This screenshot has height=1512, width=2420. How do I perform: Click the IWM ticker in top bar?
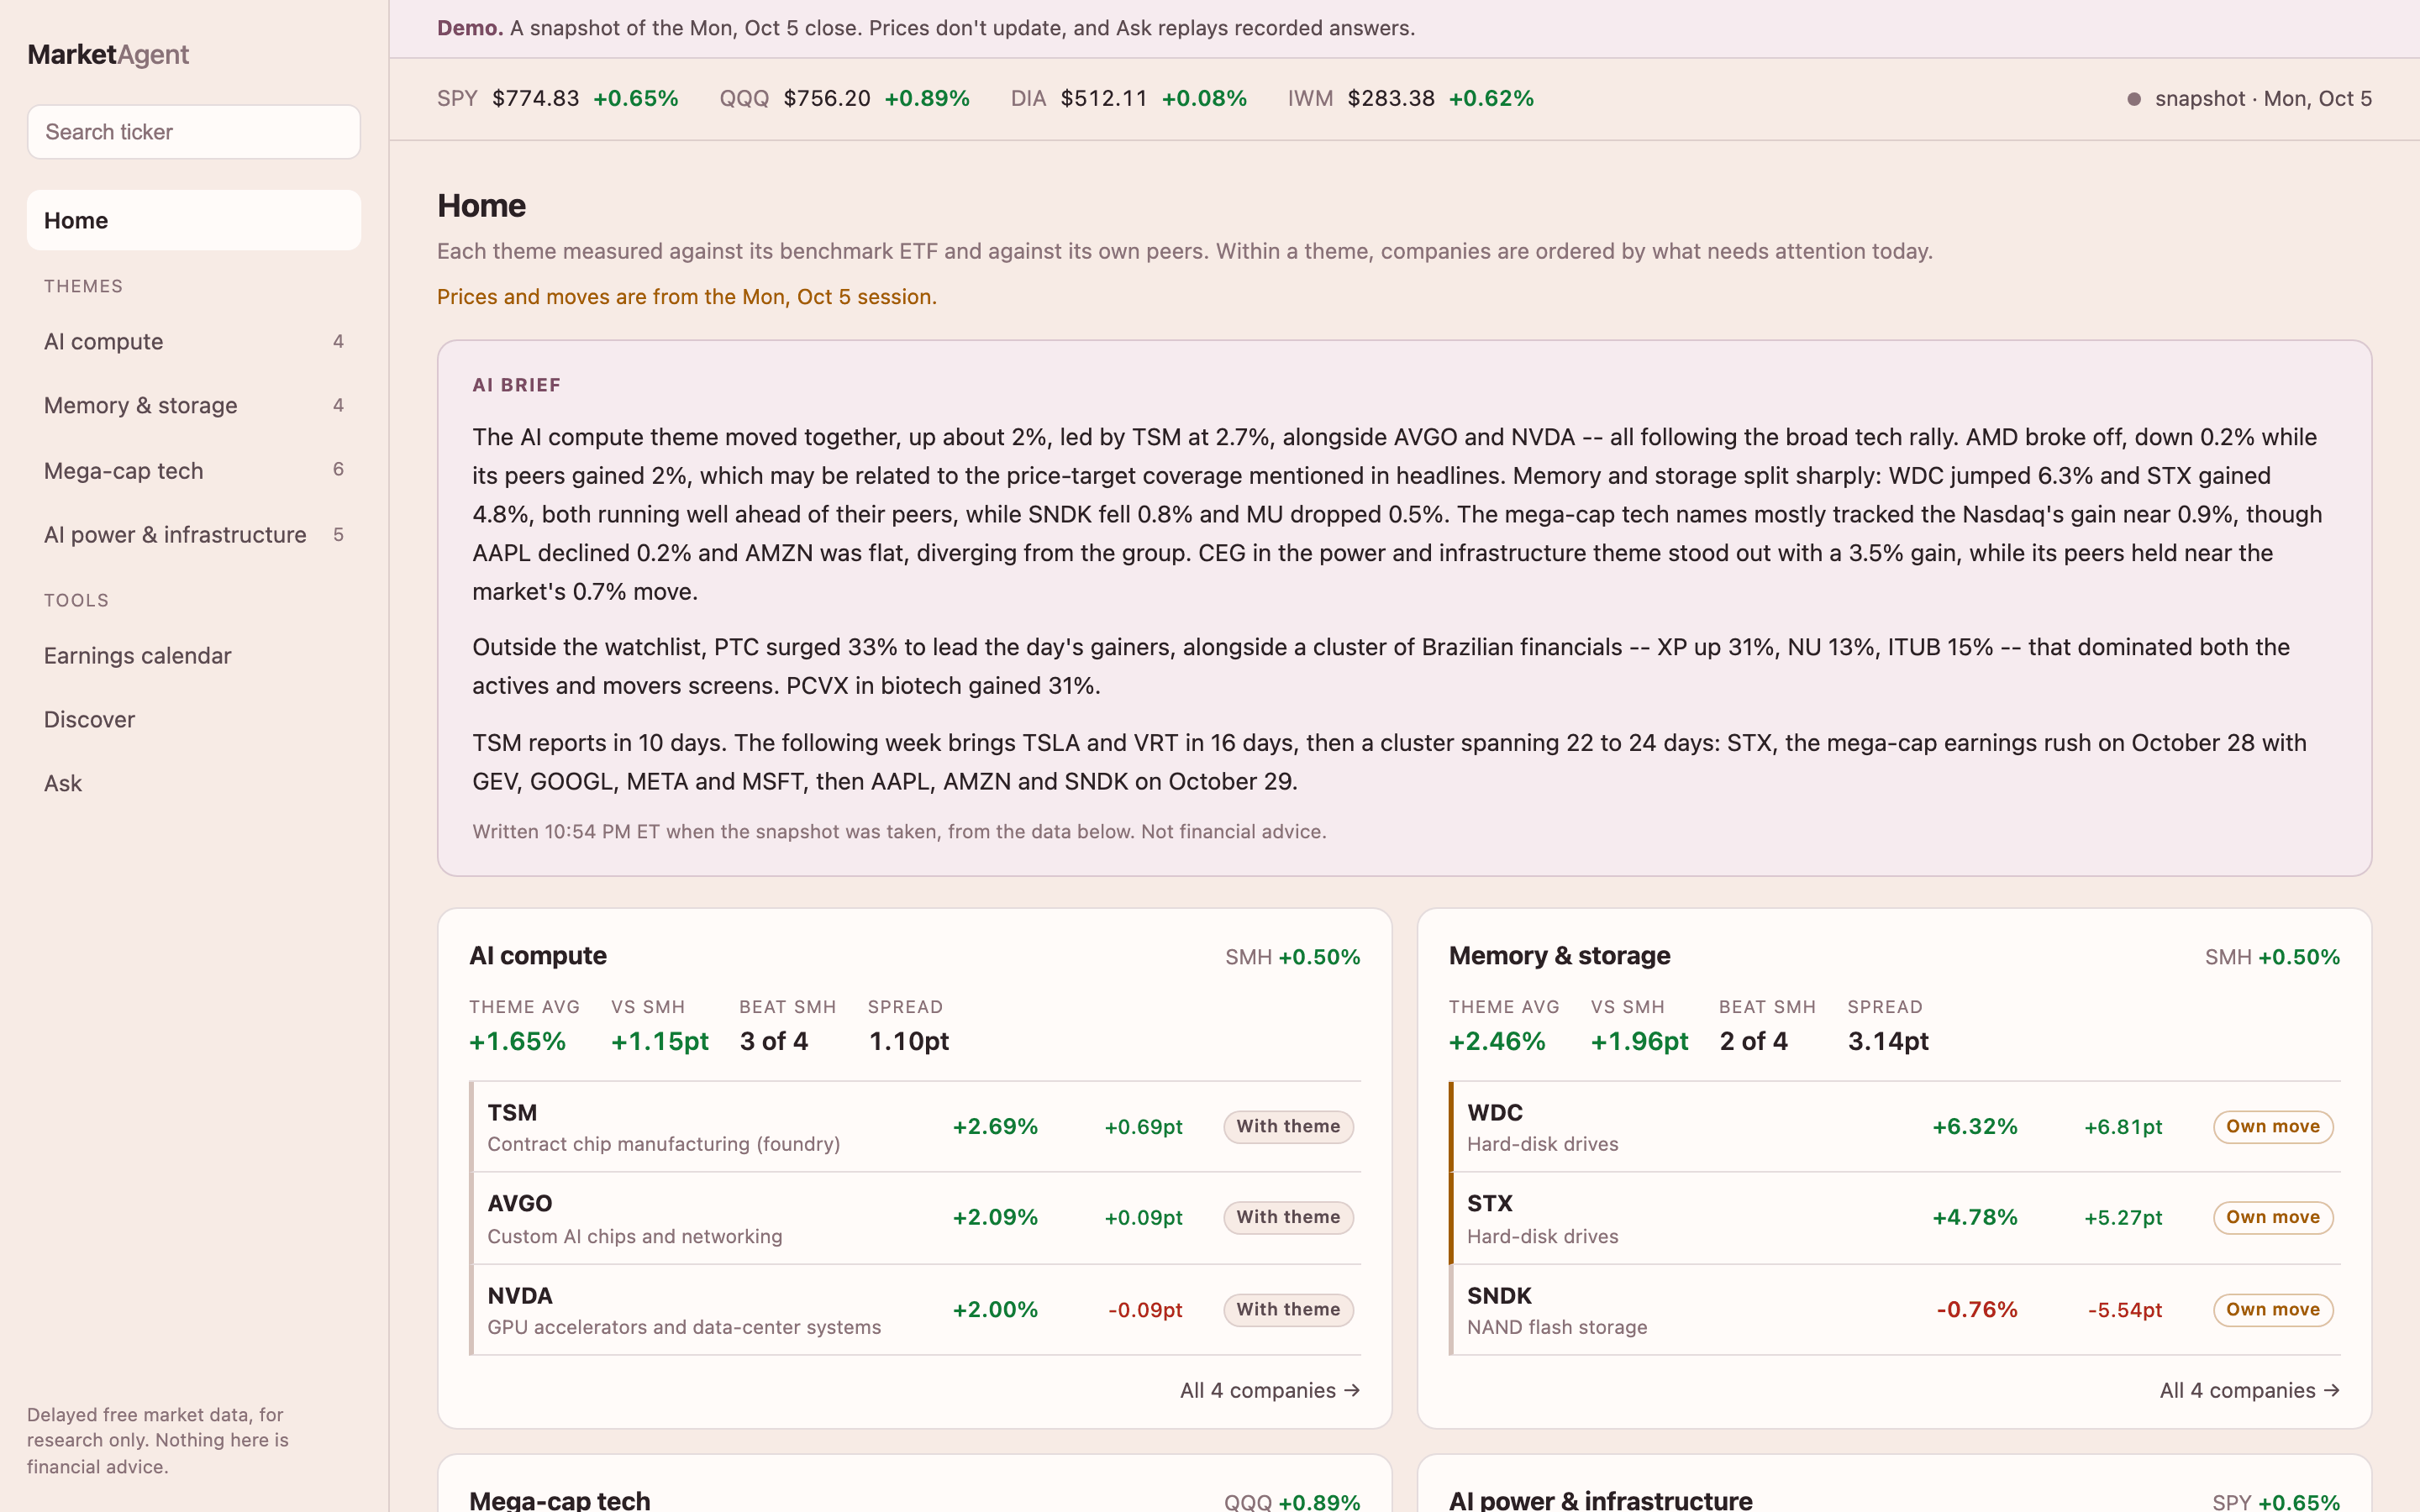click(1411, 98)
